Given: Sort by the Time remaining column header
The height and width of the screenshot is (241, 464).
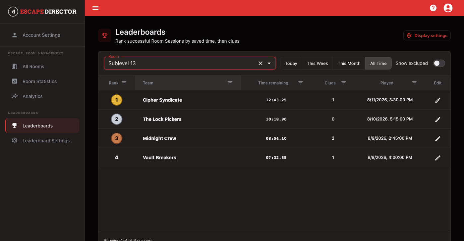Looking at the screenshot, I should click(x=273, y=83).
